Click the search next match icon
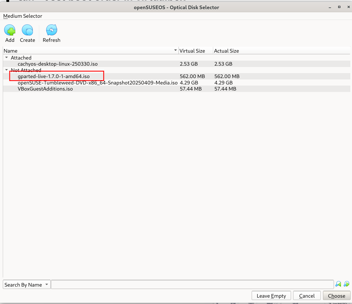The height and width of the screenshot is (304, 352). click(x=346, y=284)
